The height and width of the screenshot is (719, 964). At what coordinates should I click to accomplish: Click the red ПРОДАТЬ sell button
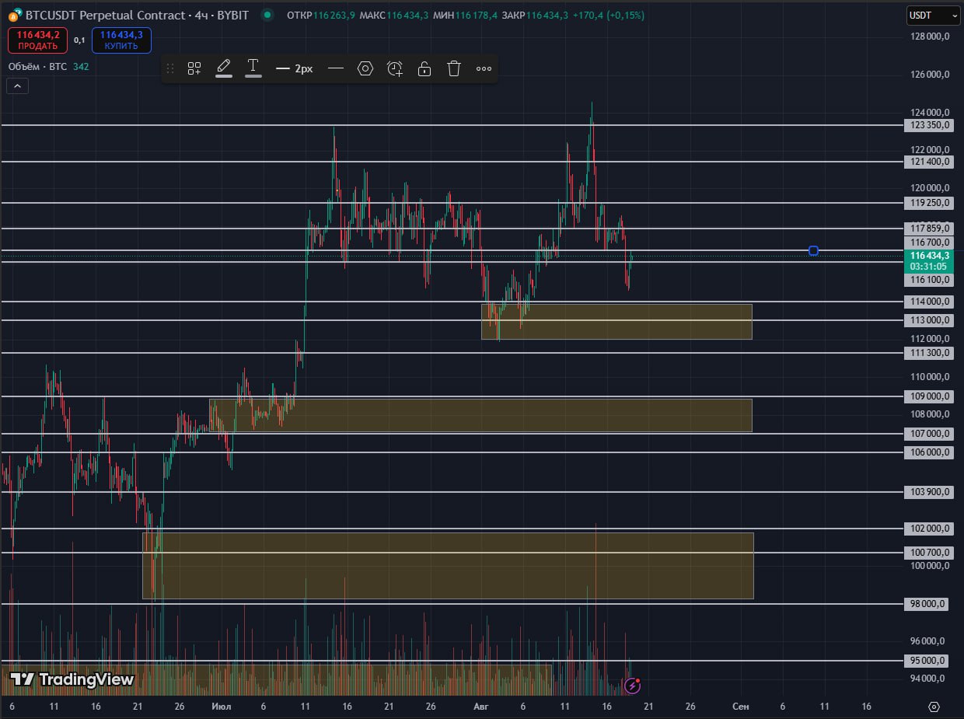click(38, 40)
